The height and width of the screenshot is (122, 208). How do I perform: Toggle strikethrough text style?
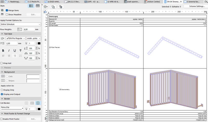(x=21, y=51)
